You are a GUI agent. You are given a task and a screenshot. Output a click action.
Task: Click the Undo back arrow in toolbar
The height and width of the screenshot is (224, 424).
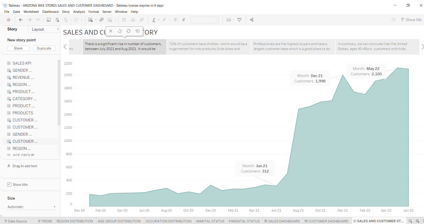pos(21,20)
